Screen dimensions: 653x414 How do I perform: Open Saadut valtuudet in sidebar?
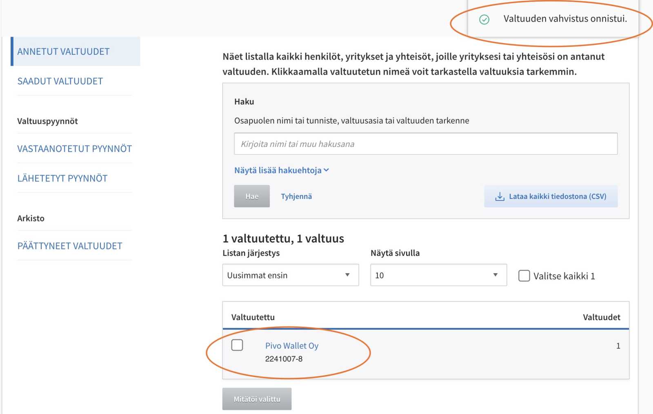60,81
